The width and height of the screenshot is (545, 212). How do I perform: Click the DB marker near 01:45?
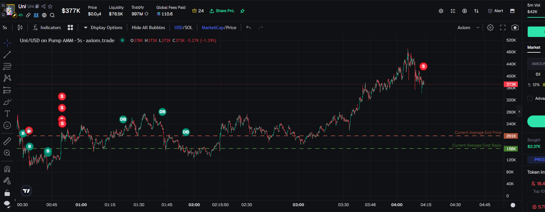[x=162, y=112]
